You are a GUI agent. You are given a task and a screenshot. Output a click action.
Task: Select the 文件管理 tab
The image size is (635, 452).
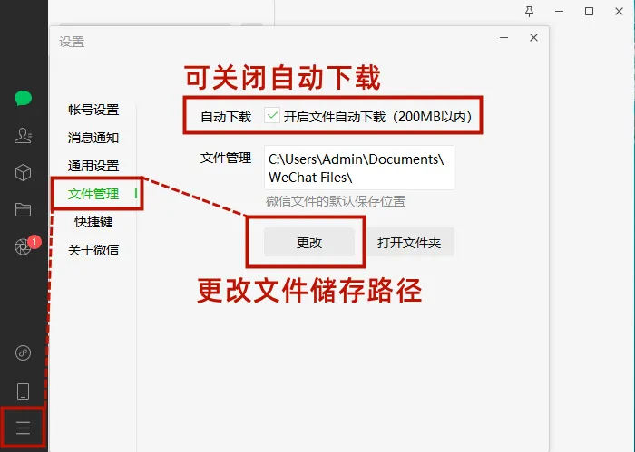(x=93, y=194)
